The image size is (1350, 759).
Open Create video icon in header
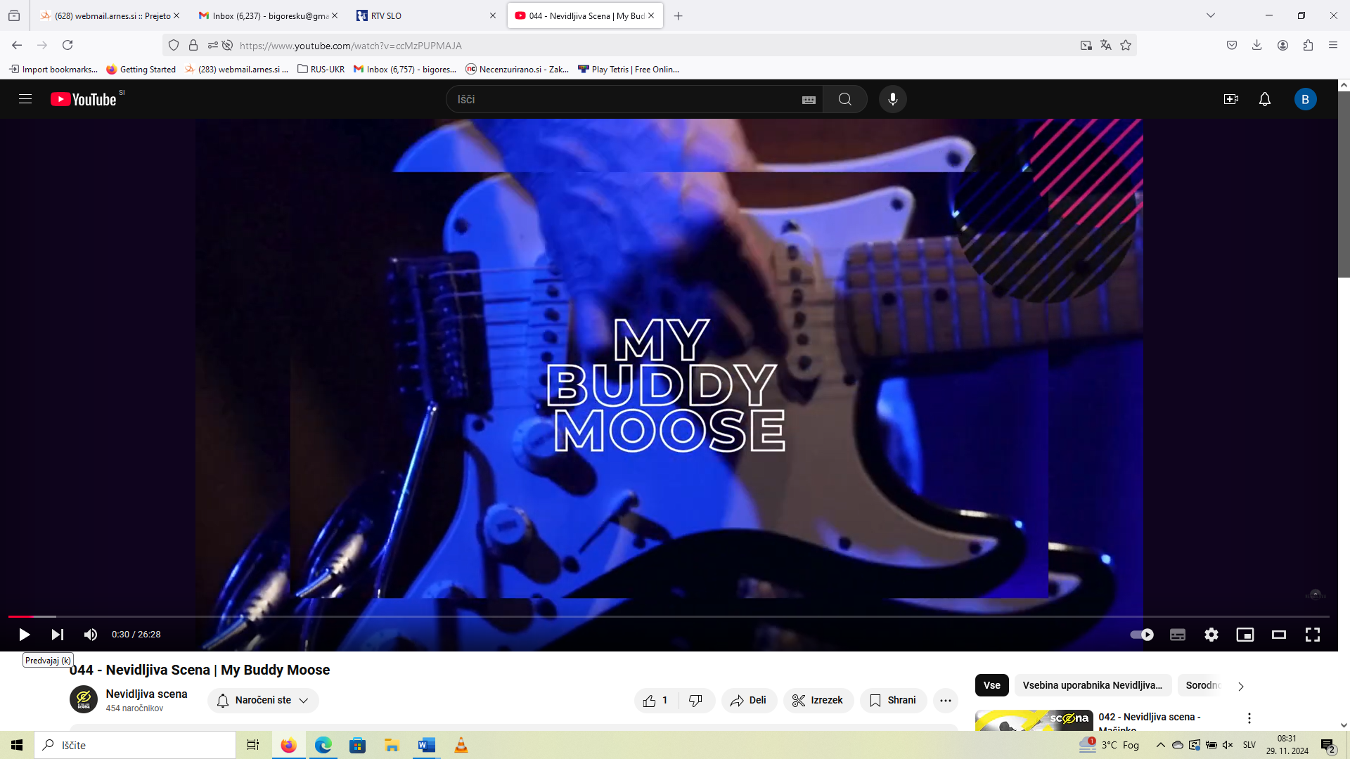coord(1230,99)
